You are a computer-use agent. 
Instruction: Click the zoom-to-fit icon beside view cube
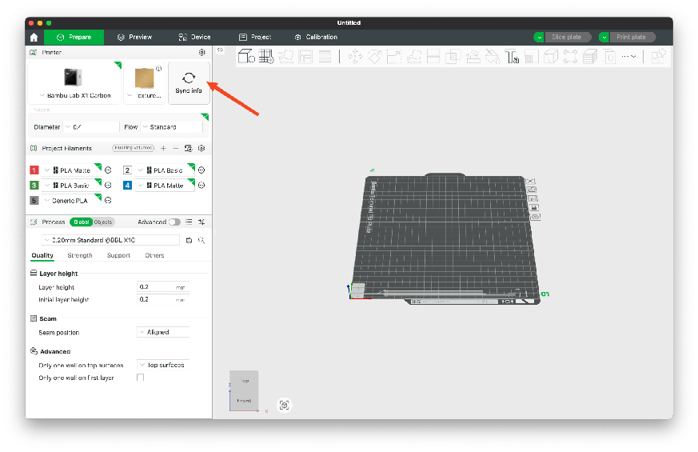[x=284, y=406]
